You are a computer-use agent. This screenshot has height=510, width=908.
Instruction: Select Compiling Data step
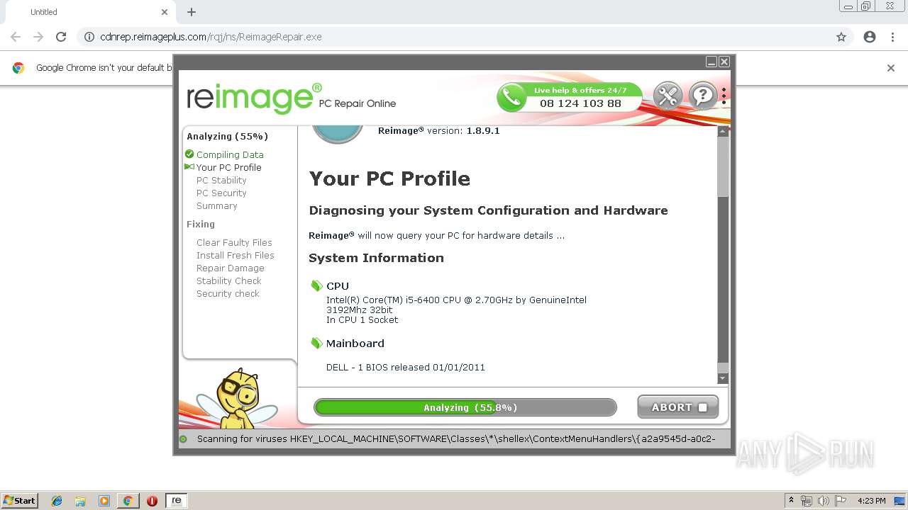(230, 154)
